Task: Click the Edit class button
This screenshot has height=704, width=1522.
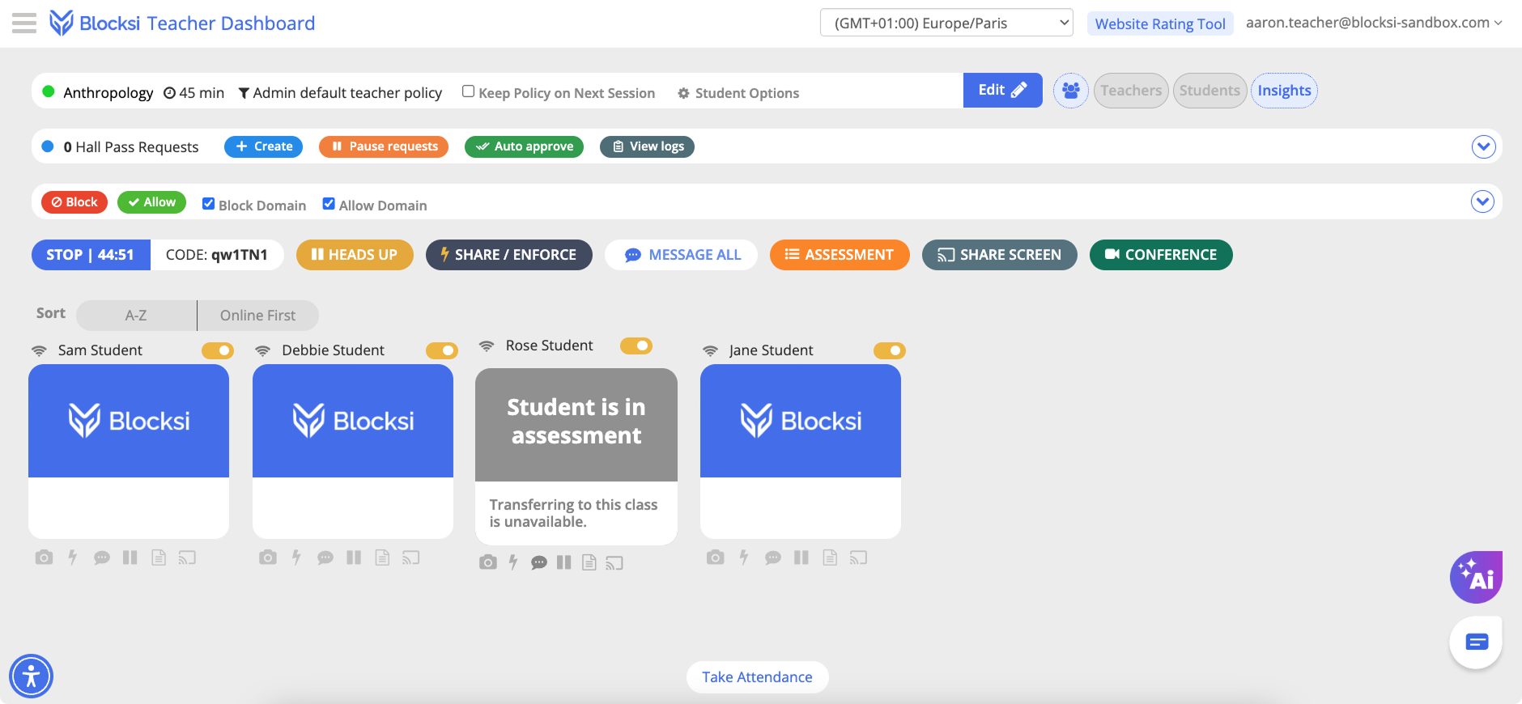Action: tap(1002, 90)
